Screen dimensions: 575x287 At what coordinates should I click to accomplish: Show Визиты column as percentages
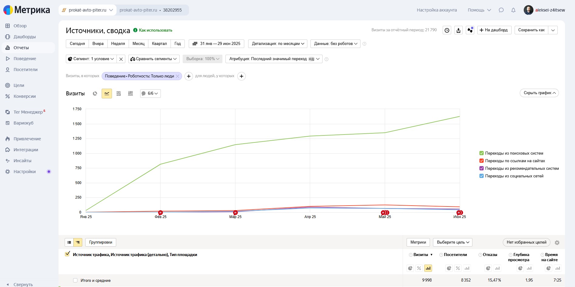tap(419, 268)
